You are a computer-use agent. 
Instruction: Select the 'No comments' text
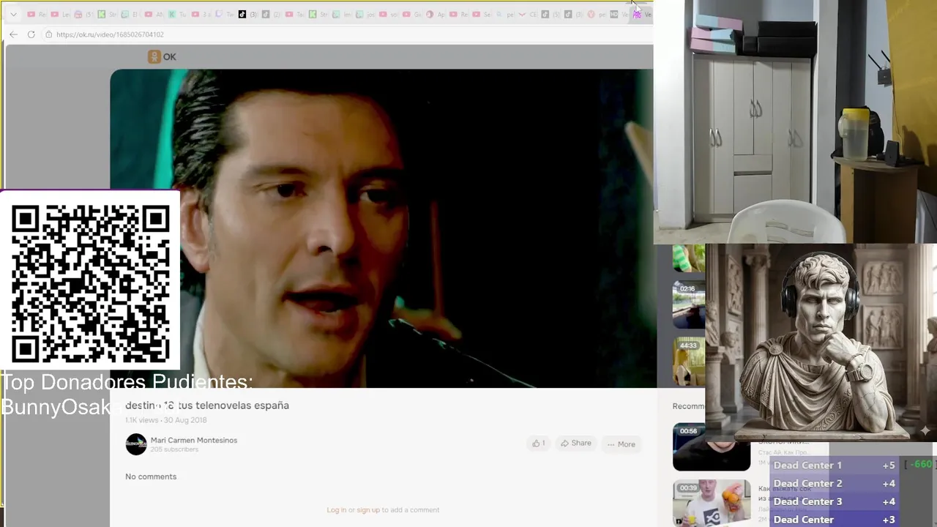coord(151,476)
